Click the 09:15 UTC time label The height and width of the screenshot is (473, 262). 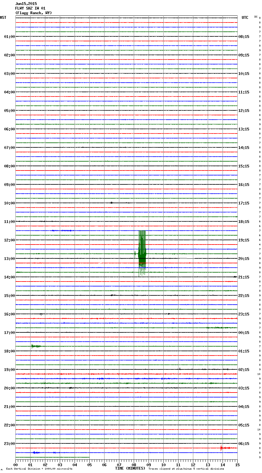pos(244,55)
